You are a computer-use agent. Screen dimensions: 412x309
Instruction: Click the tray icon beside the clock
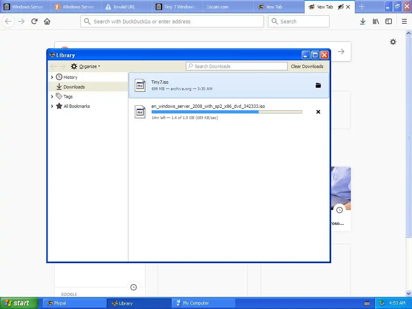382,303
